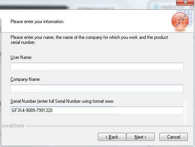The height and width of the screenshot is (147, 195).
Task: Focus the User Name text field
Action: (97, 67)
